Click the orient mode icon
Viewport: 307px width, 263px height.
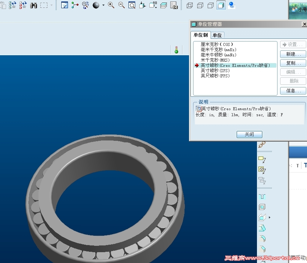click(x=85, y=5)
